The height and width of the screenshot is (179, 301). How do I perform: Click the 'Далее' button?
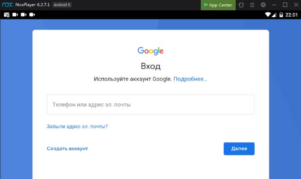tap(239, 149)
